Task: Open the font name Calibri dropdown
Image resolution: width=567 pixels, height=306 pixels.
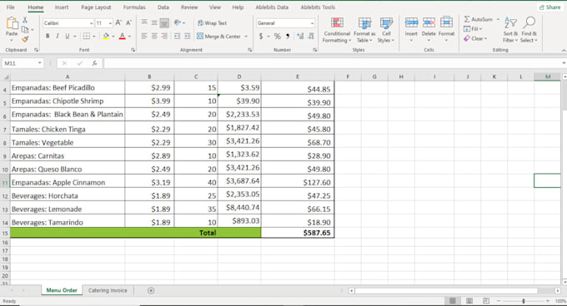Action: 91,23
